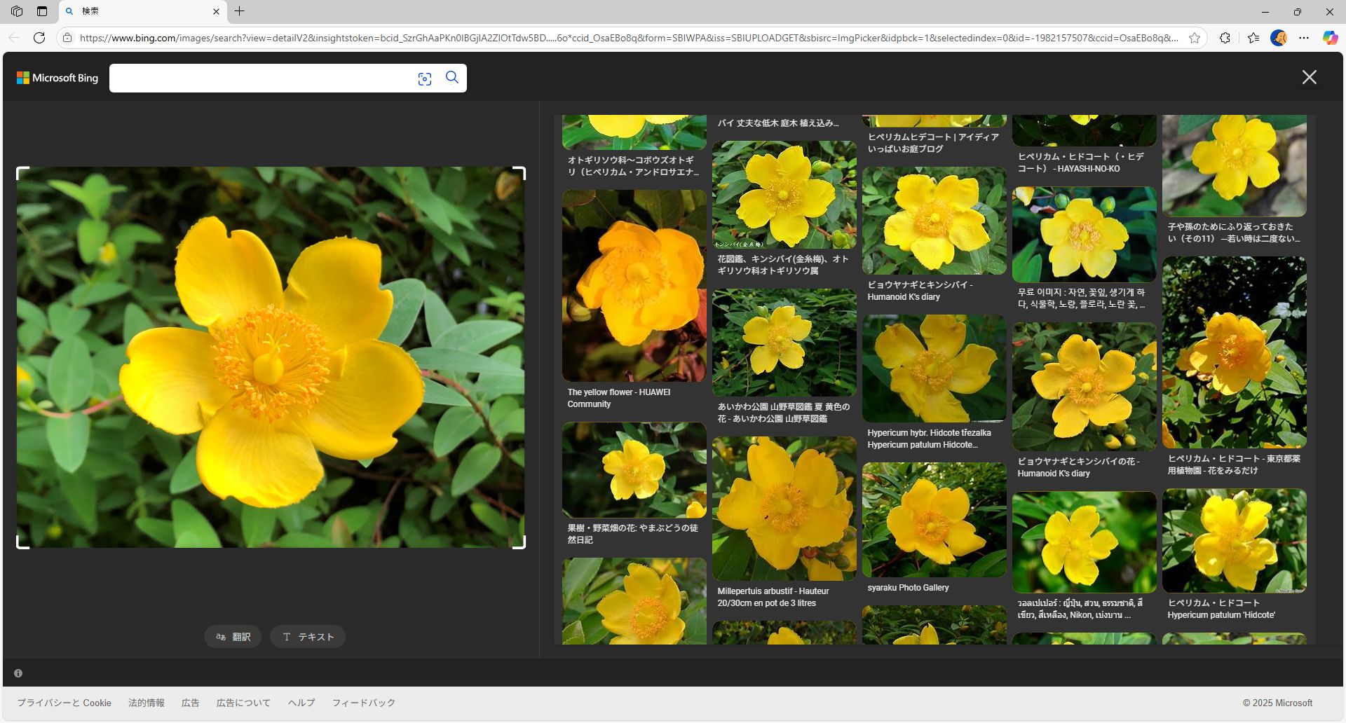Viewport: 1346px width, 723px height.
Task: Open the browser settings and more menu
Action: pos(1304,38)
